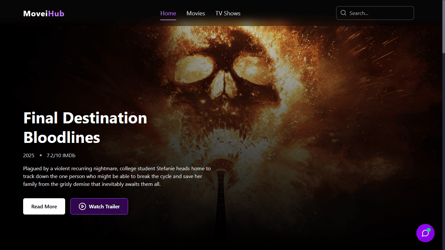Click the magnifying glass search icon
Viewport: 445px width, 250px height.
[x=343, y=13]
